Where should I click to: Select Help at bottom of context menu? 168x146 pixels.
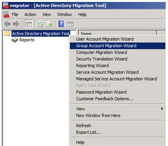point(118,142)
